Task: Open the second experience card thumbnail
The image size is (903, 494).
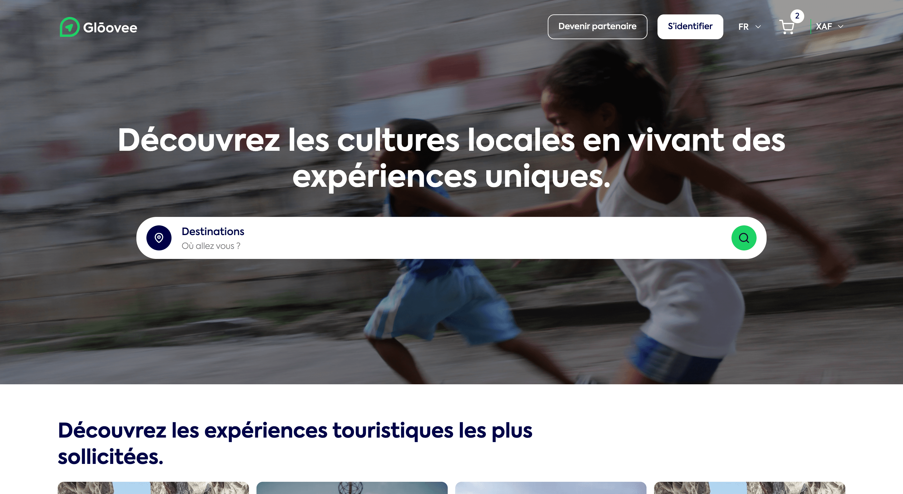Action: pos(352,488)
